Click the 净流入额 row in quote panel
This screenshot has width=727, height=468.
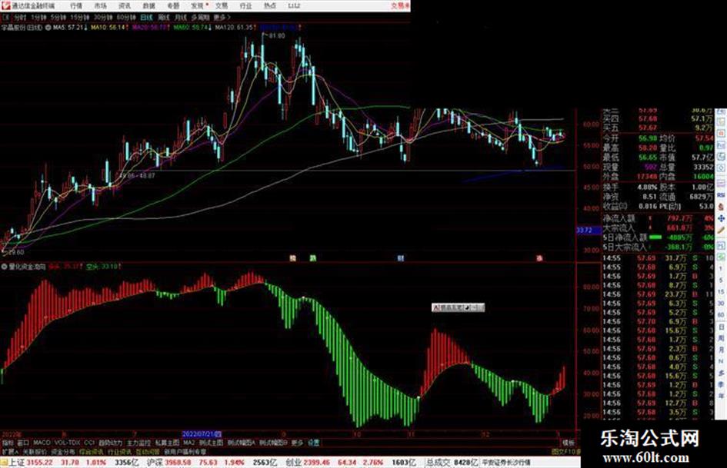(x=658, y=217)
